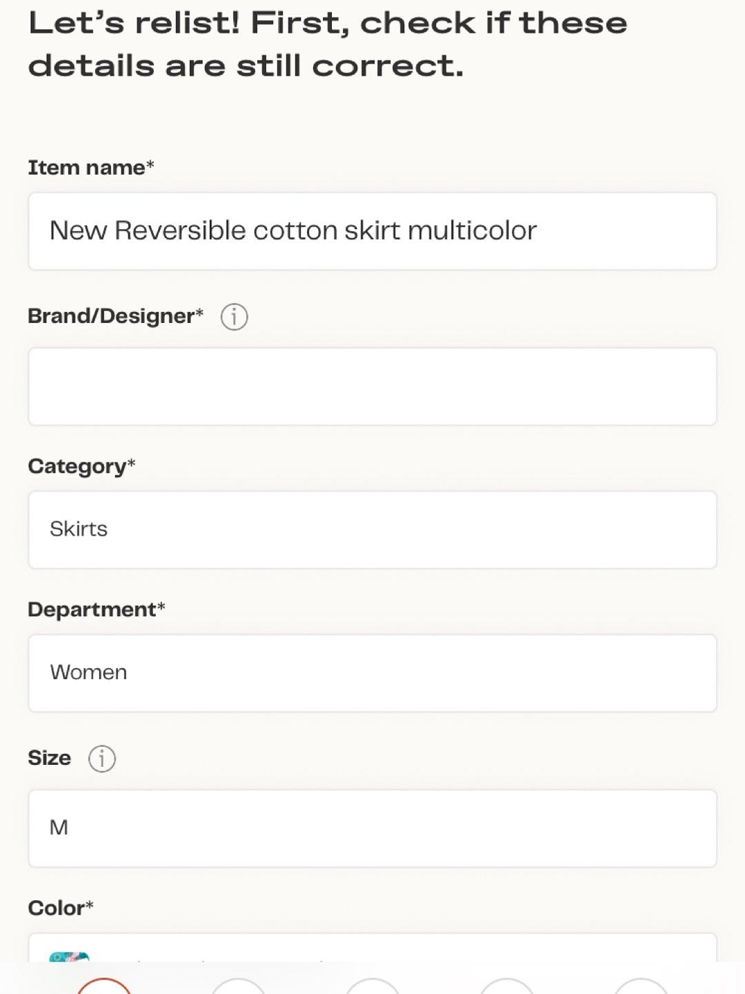Viewport: 745px width, 994px height.
Task: Click the Item name label
Action: pyautogui.click(x=91, y=168)
